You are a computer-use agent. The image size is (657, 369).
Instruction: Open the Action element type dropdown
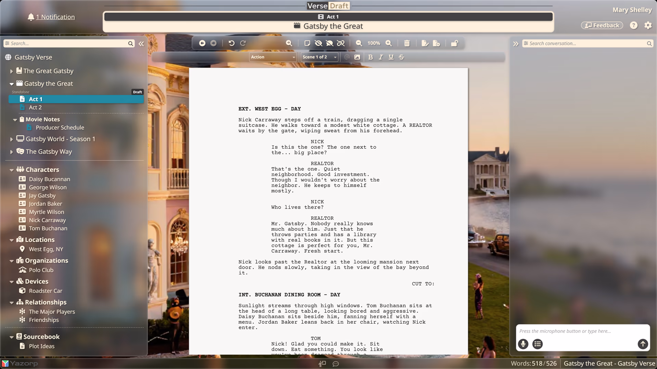tap(273, 57)
